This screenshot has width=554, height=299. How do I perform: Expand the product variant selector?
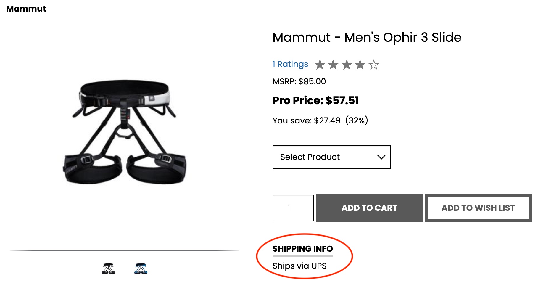[x=331, y=157]
